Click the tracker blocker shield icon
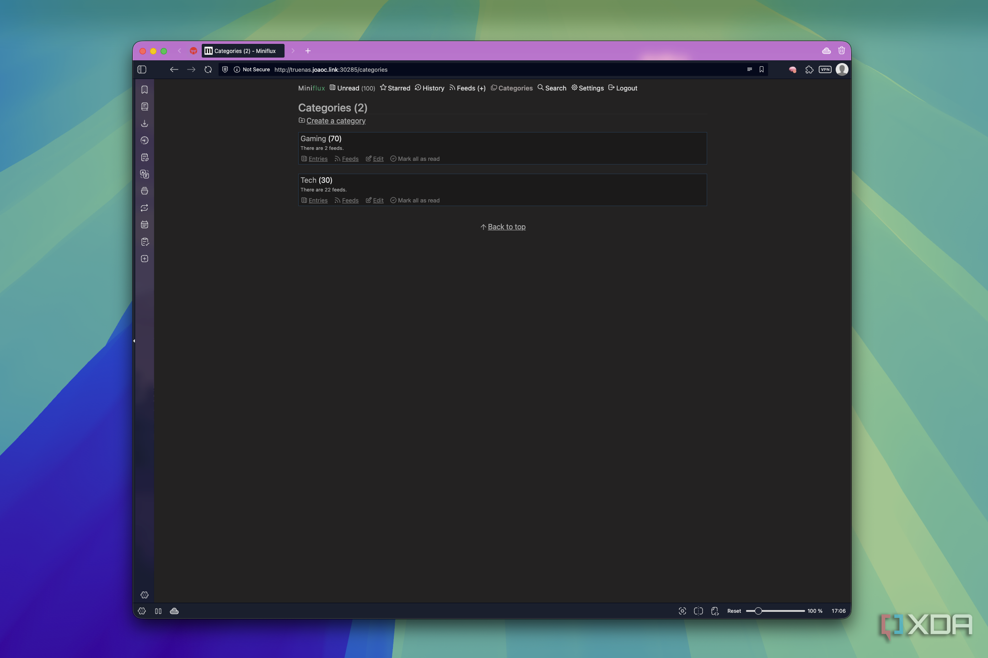988x658 pixels. (x=225, y=69)
